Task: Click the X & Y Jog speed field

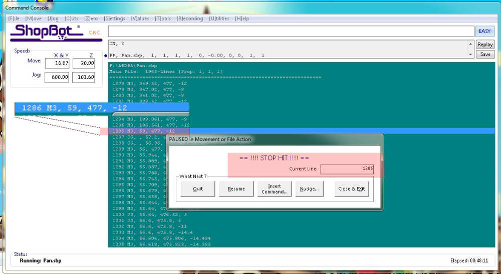Action: (57, 77)
